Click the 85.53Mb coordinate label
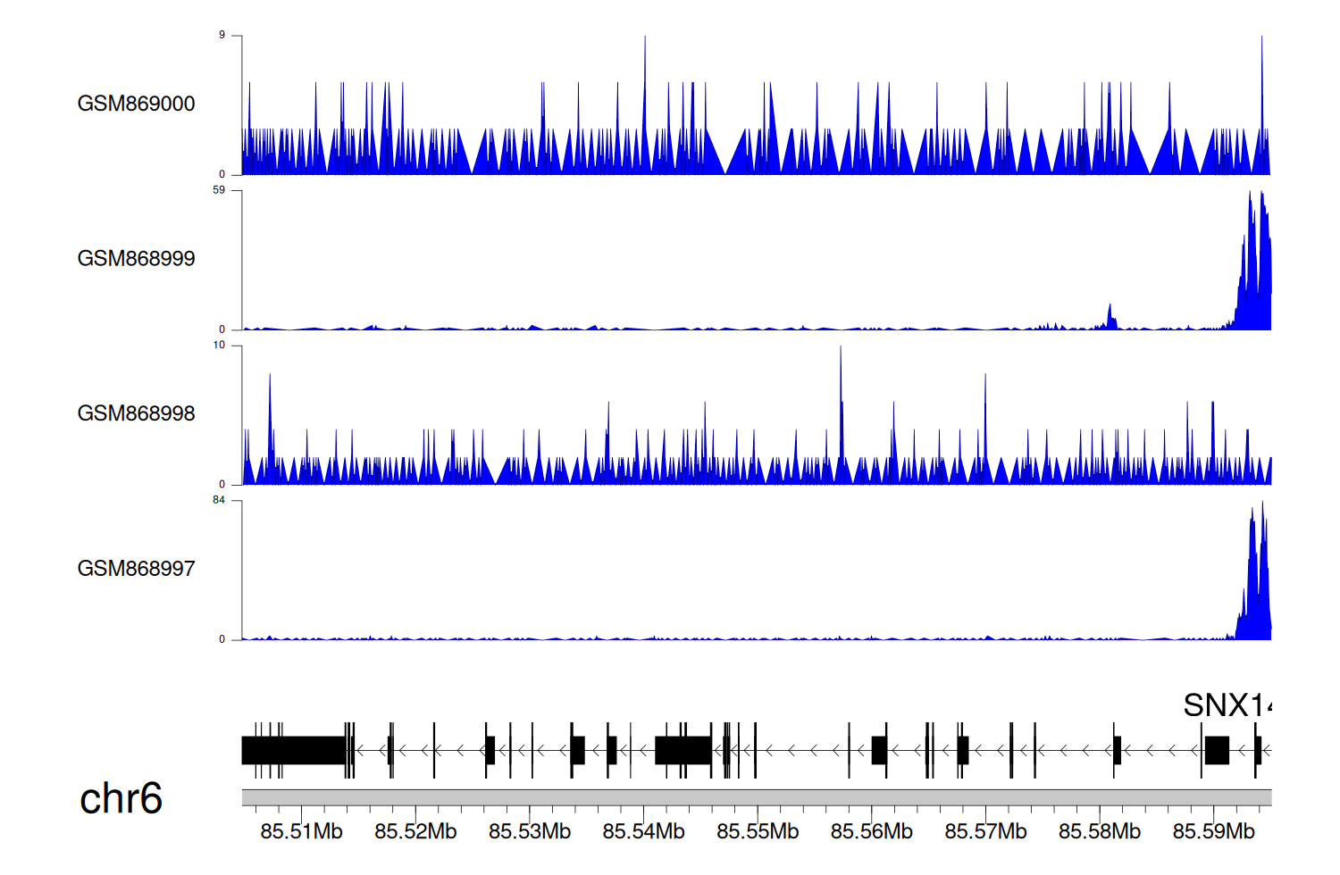 pos(529,831)
